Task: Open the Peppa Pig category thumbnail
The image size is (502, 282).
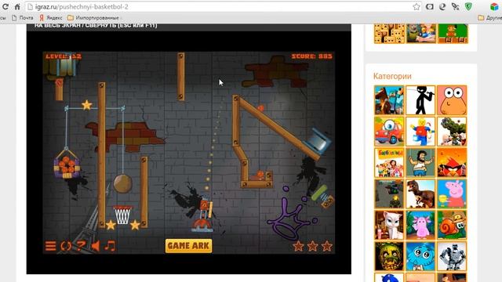Action: (452, 193)
